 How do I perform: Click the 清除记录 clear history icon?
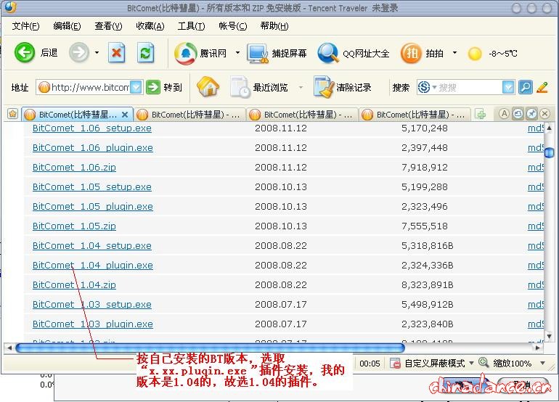(x=324, y=87)
